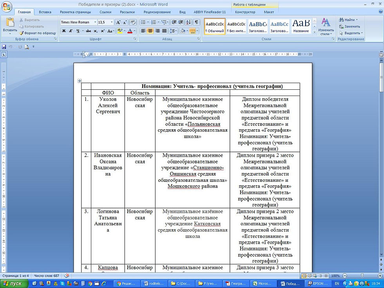Click the table move handle
The width and height of the screenshot is (384, 288).
click(x=80, y=81)
